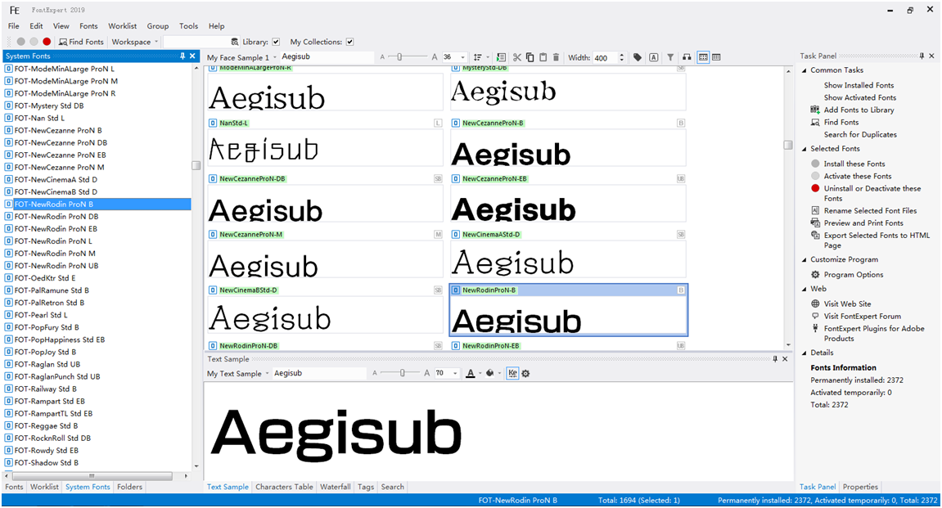The width and height of the screenshot is (942, 508).
Task: Pin the System Fonts panel
Action: pos(183,56)
